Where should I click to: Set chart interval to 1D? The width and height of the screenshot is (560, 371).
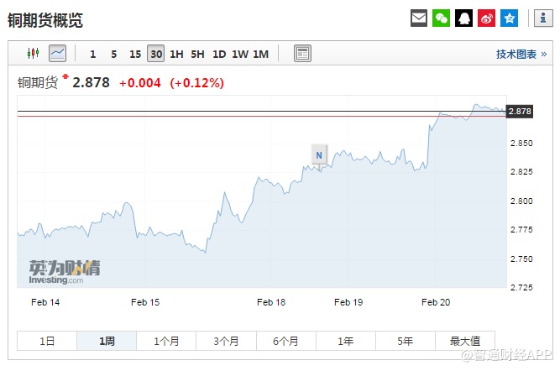[x=219, y=54]
